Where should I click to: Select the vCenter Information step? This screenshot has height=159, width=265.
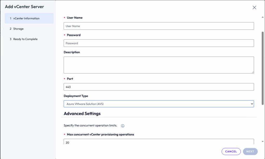[x=29, y=18]
